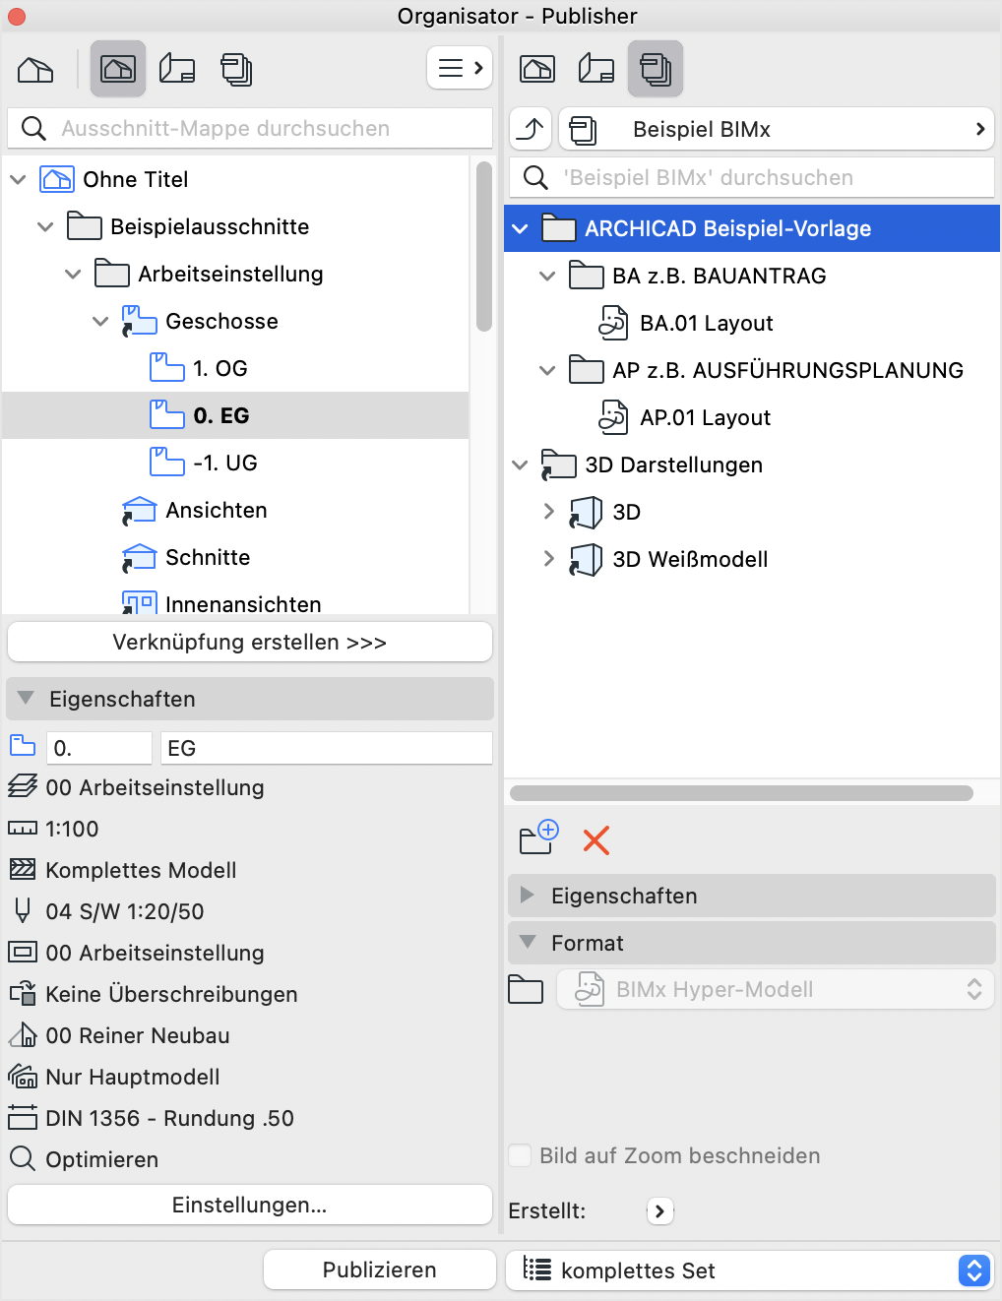1002x1301 pixels.
Task: Click Verknüpfung erstellen button
Action: (250, 642)
